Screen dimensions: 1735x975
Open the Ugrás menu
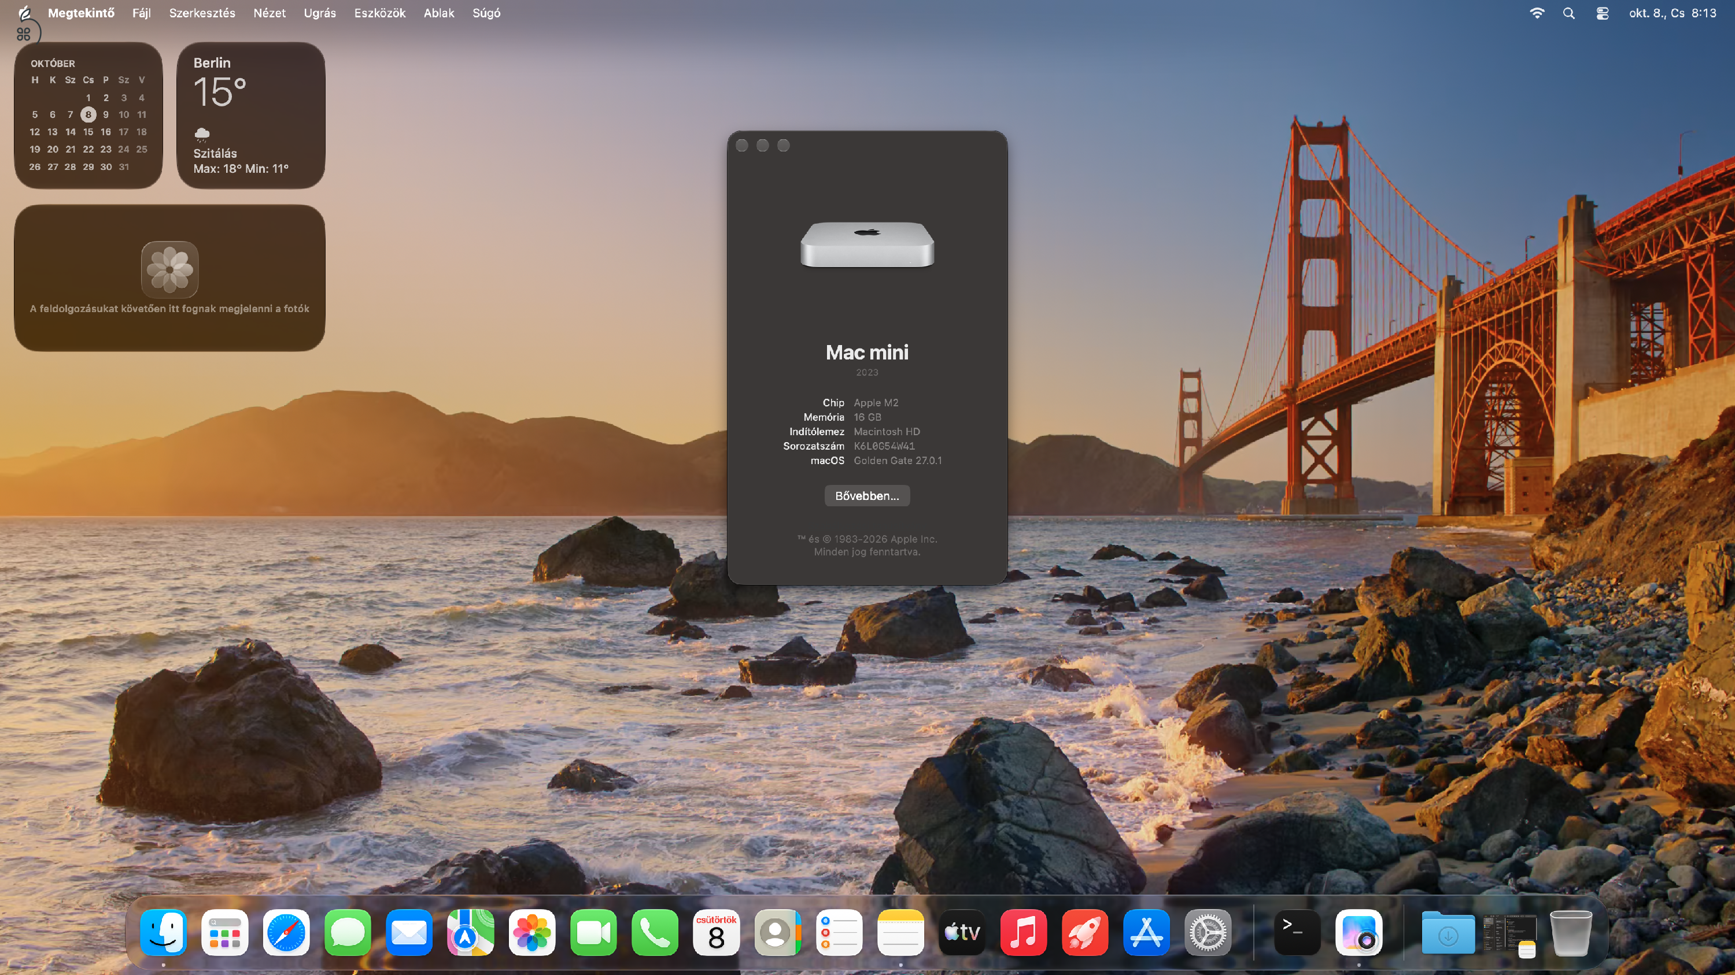320,13
